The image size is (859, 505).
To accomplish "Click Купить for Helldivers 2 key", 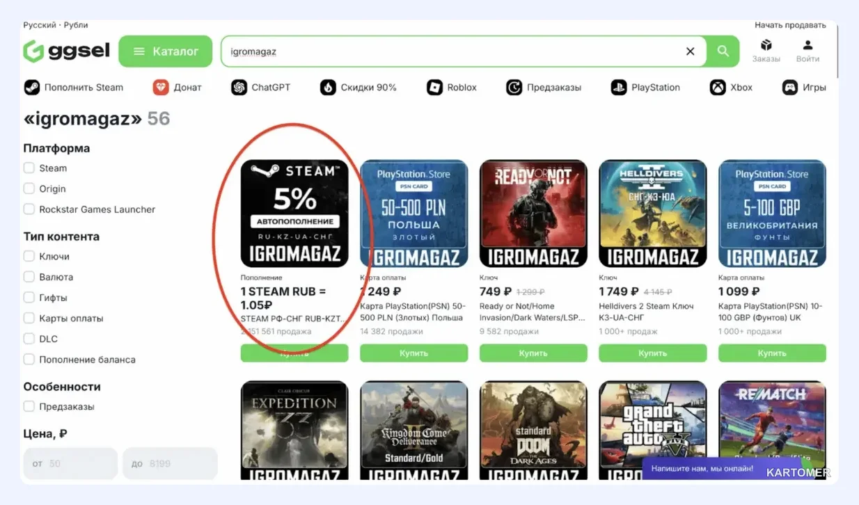I will tap(653, 353).
